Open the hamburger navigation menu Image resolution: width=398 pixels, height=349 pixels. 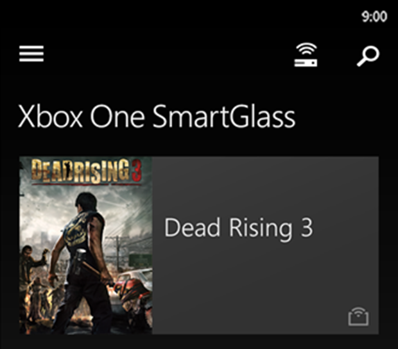[x=31, y=54]
